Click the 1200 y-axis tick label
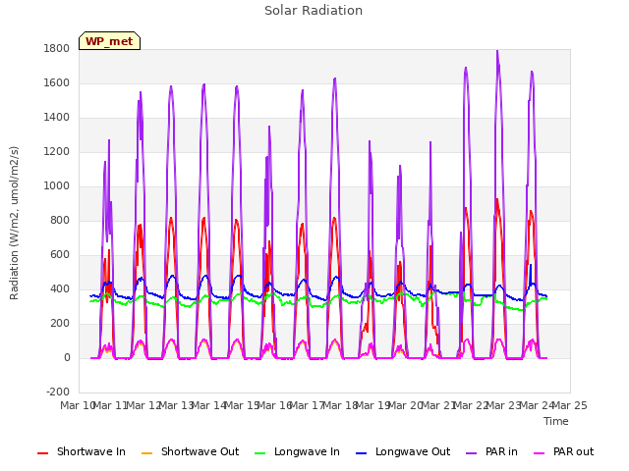Image resolution: width=629 pixels, height=471 pixels. tap(57, 152)
